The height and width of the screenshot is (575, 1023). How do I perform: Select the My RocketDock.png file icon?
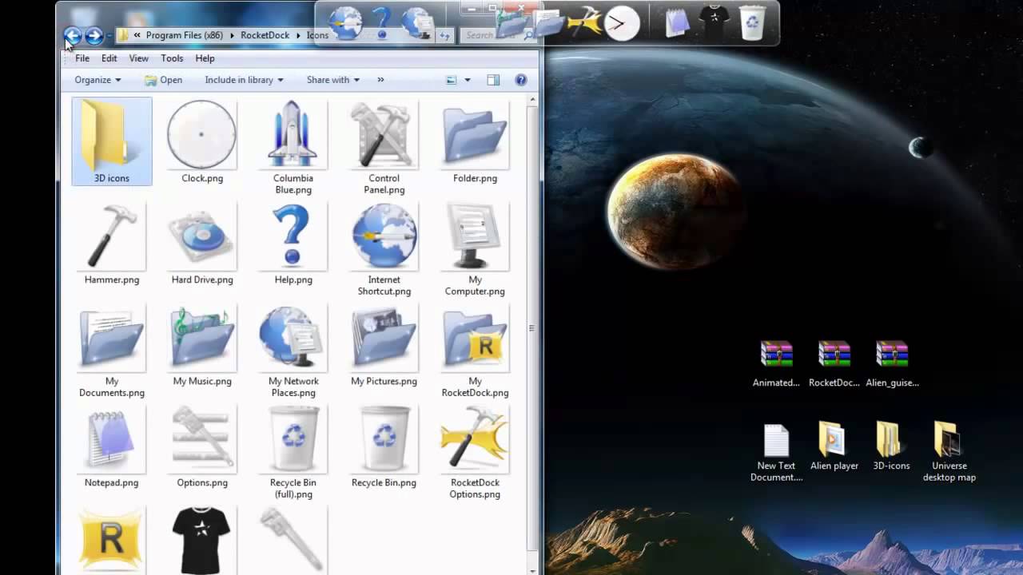tap(475, 339)
